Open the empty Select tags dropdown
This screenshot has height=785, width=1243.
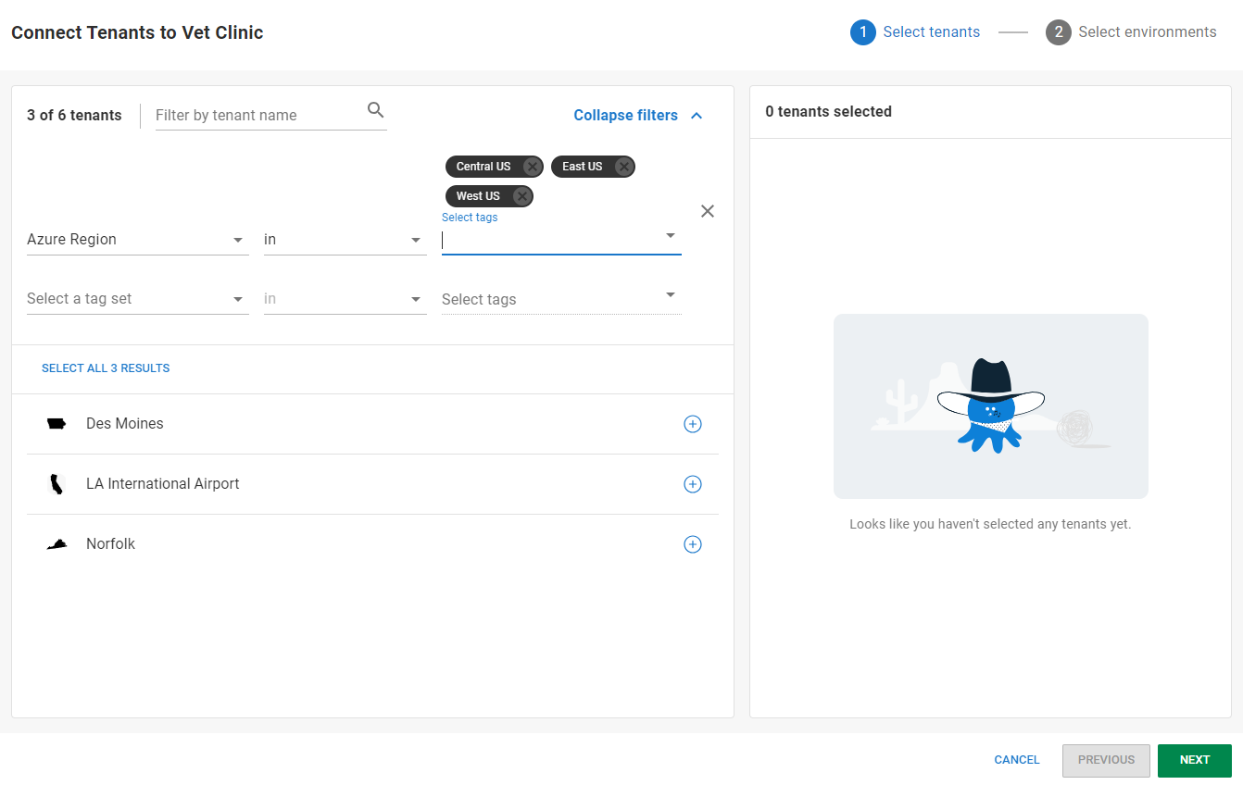[x=560, y=299]
